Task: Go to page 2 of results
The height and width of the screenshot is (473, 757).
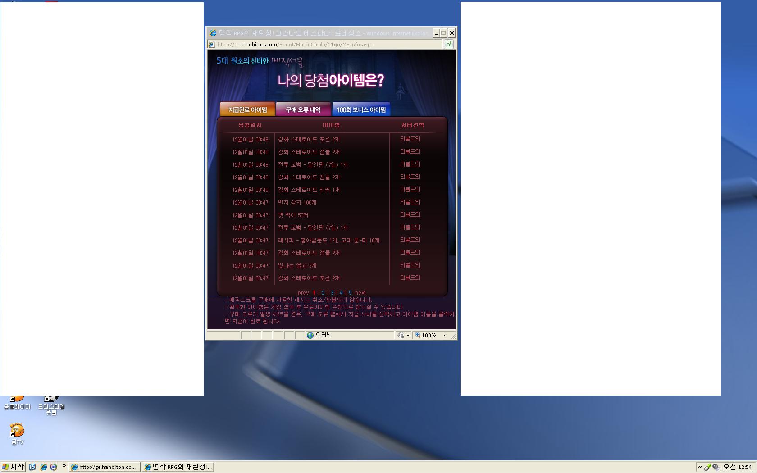Action: (323, 292)
